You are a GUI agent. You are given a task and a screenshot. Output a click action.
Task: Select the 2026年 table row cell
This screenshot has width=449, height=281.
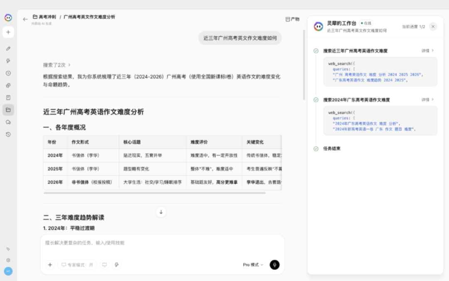[x=55, y=182]
